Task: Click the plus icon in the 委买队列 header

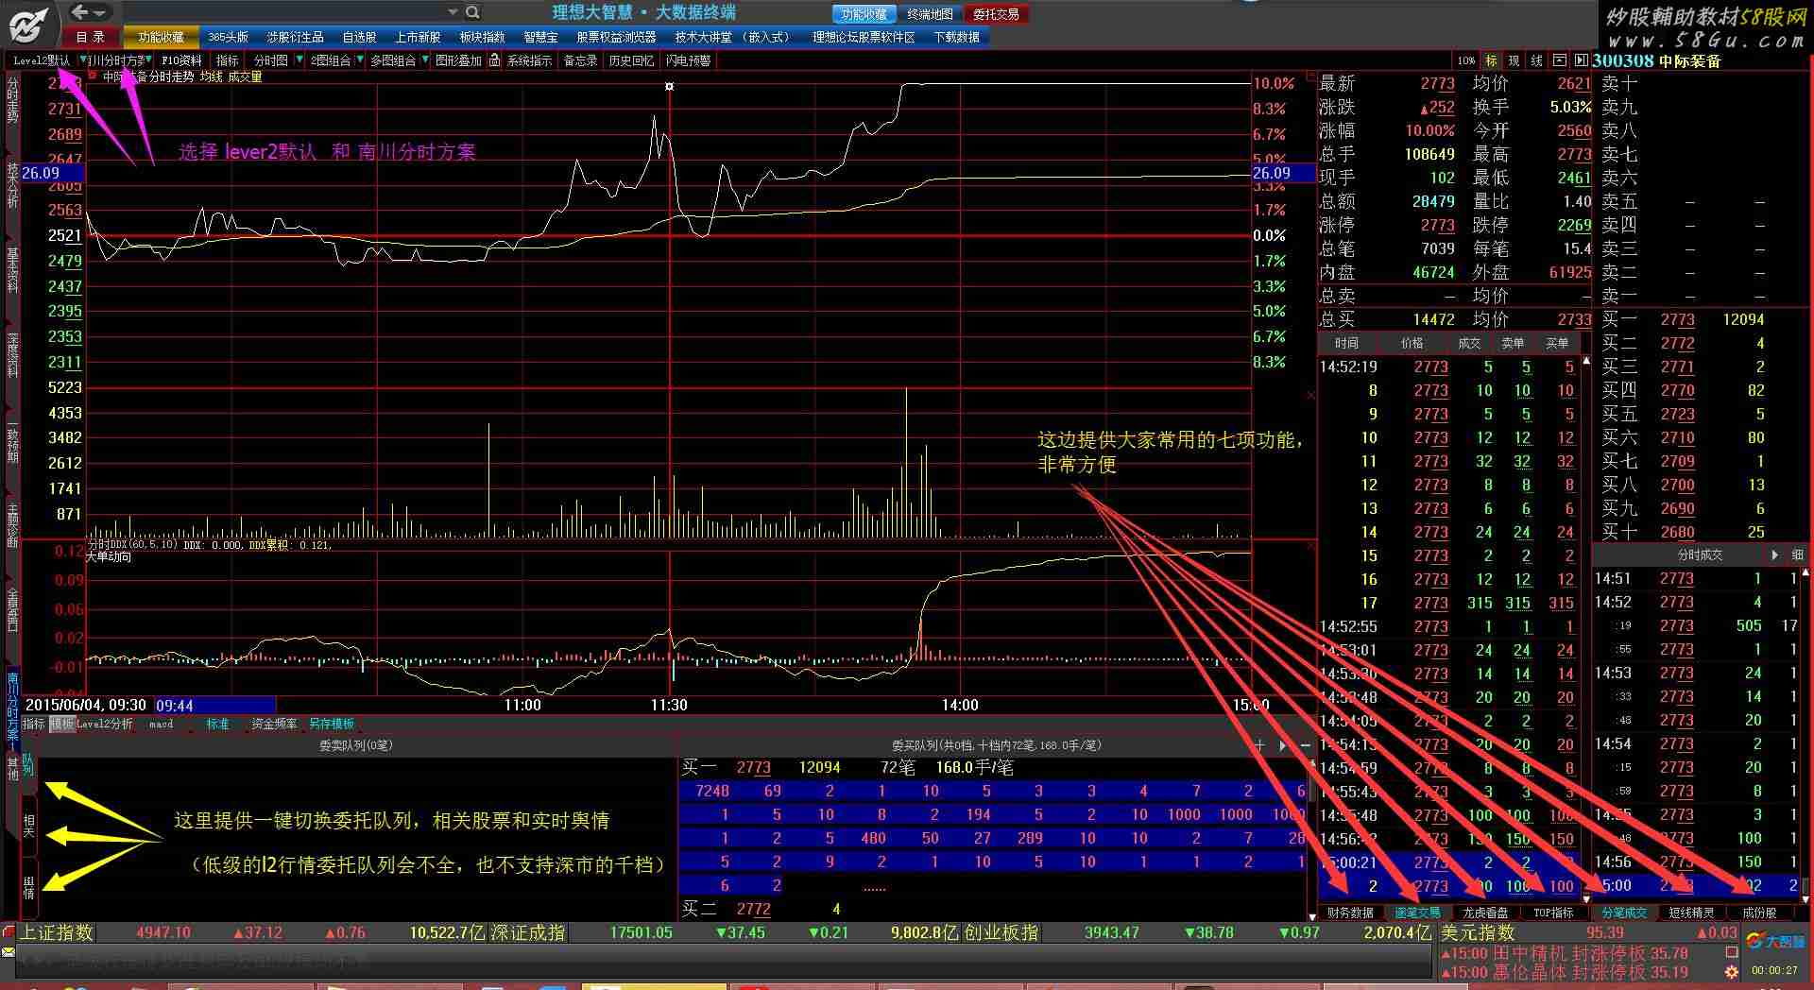Action: (x=1259, y=745)
